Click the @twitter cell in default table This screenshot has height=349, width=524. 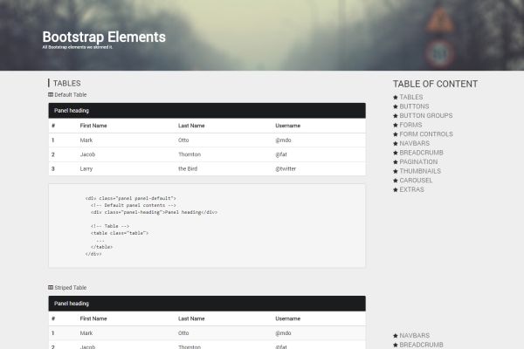click(x=286, y=168)
